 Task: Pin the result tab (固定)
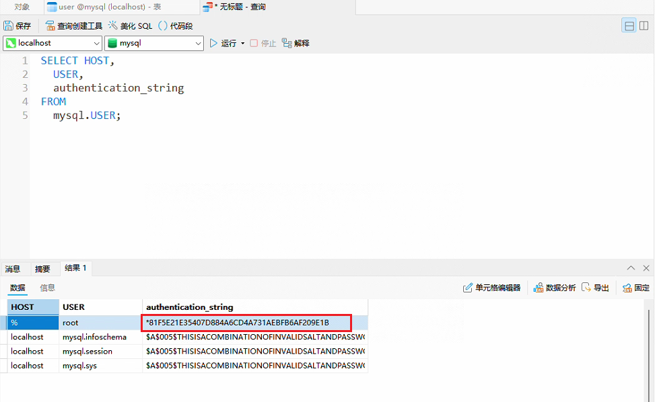635,288
